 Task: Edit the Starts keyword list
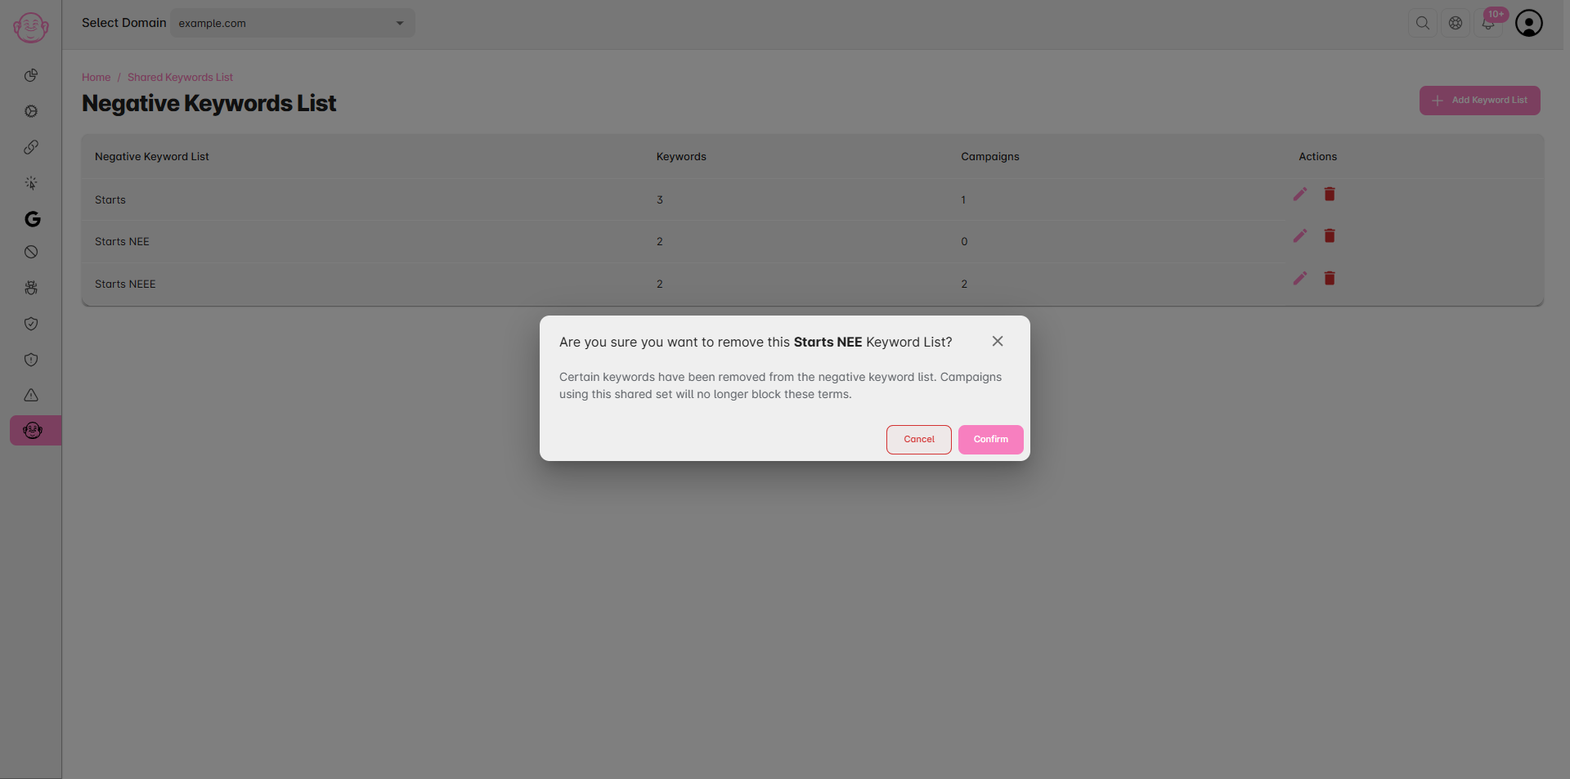pos(1300,194)
